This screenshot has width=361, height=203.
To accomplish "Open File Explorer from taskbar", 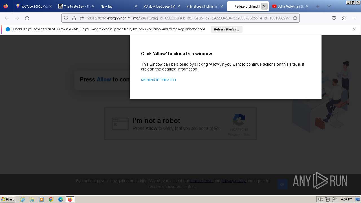I will [32, 199].
